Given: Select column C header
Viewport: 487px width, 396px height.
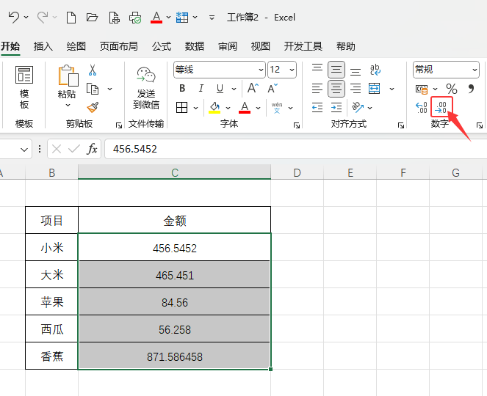Looking at the screenshot, I should (x=175, y=172).
